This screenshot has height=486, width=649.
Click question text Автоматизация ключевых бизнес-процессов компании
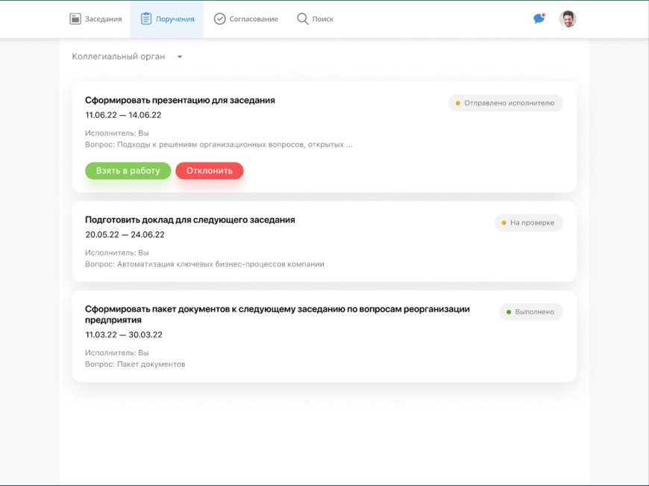[x=220, y=264]
